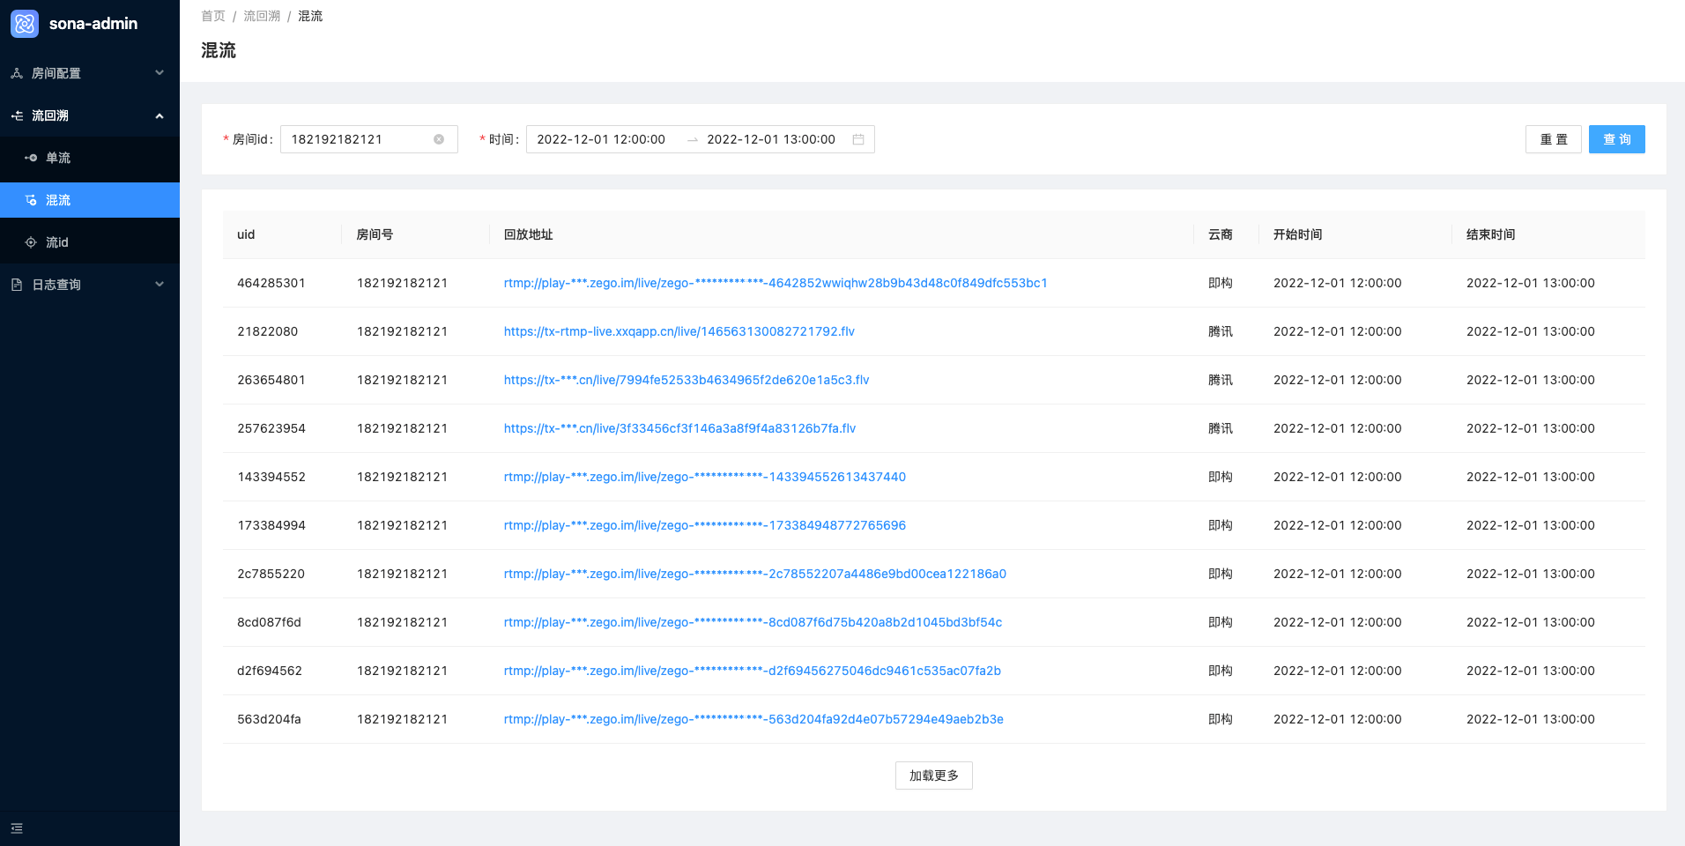
Task: Click the 加载更多 button
Action: [934, 775]
